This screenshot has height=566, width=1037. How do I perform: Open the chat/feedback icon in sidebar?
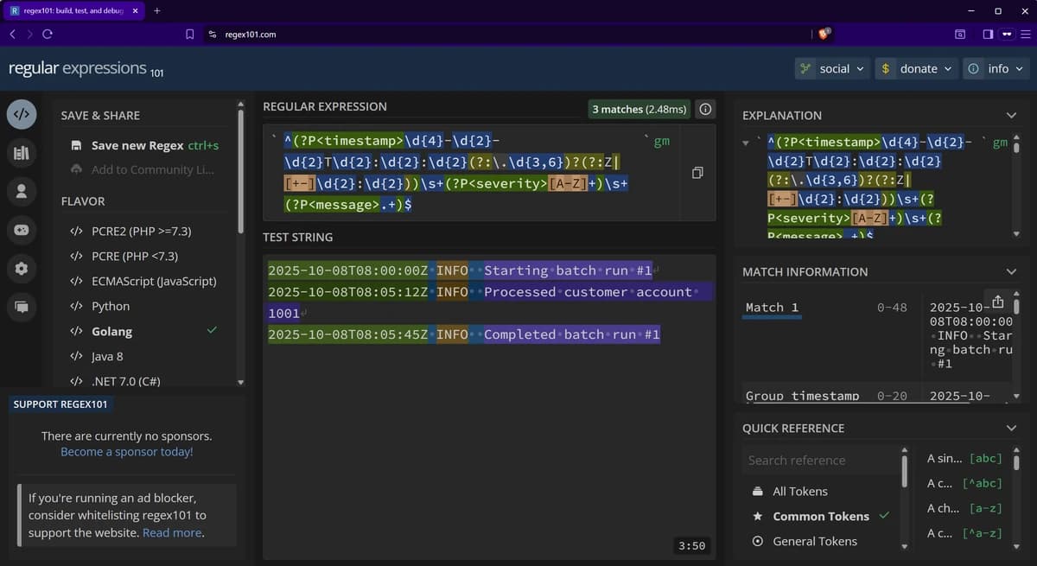pos(22,307)
